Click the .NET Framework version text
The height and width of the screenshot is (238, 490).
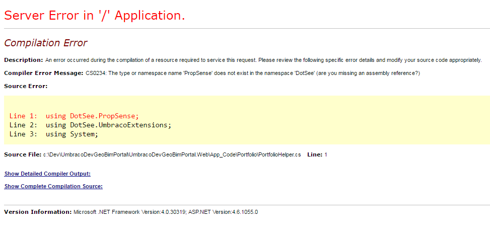click(166, 212)
